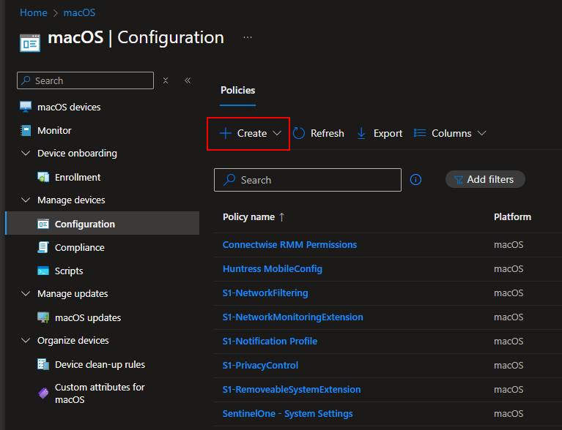
Task: Click the macOS devices monitor icon
Action: click(26, 107)
